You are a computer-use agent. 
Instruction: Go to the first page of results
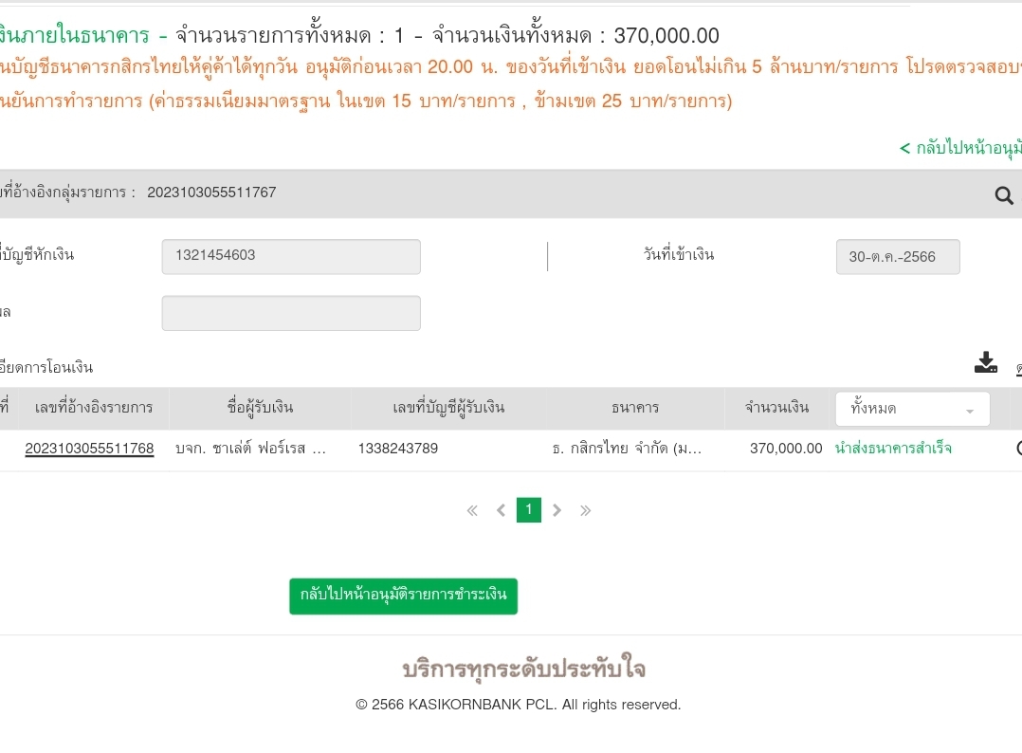(472, 510)
